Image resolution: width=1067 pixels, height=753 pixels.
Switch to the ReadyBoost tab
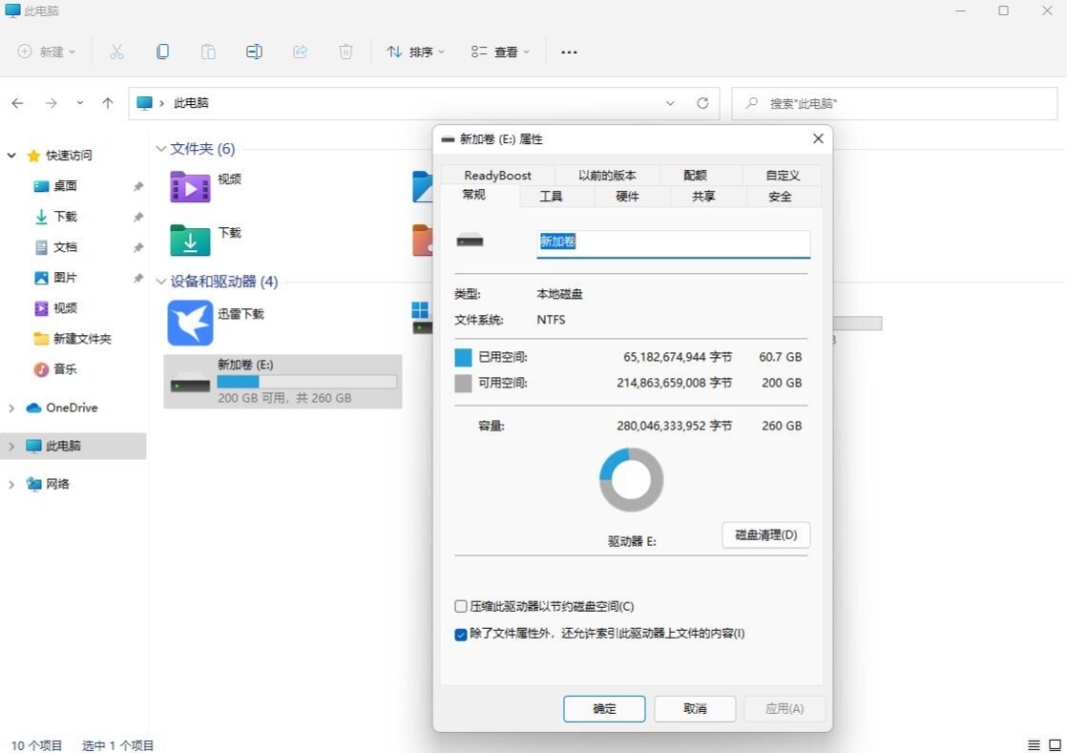click(x=497, y=176)
